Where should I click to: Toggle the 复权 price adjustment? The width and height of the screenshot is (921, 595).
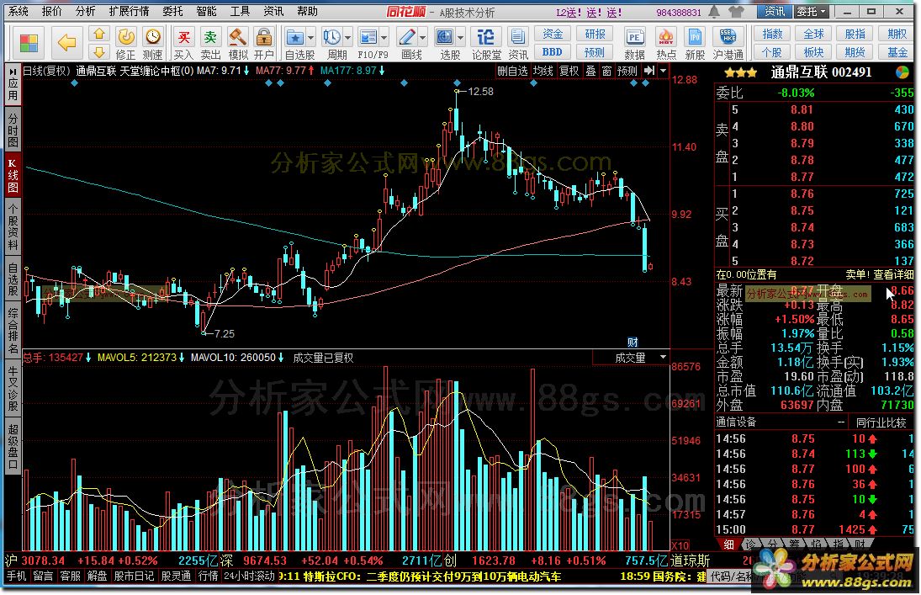click(569, 72)
